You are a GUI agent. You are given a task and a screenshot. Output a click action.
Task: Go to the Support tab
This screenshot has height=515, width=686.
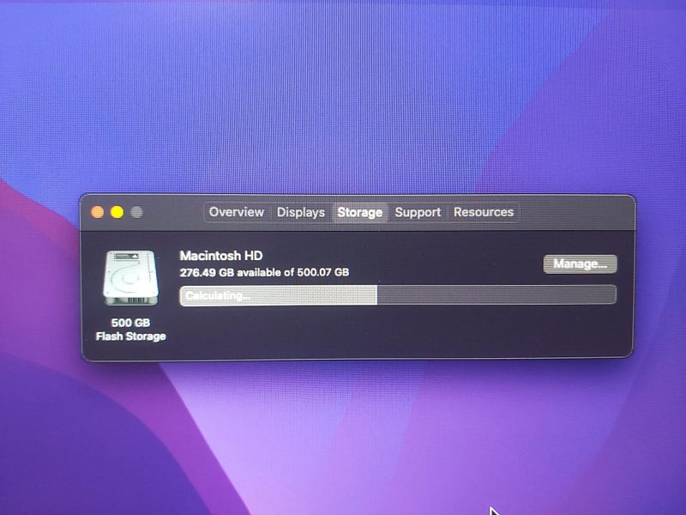(418, 212)
